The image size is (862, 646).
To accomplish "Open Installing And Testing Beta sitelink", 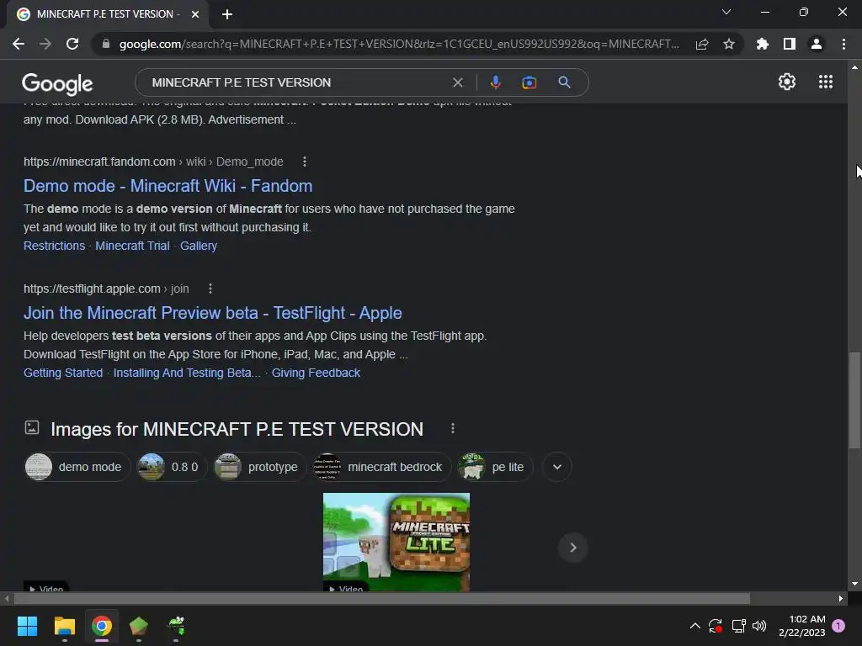I will pos(187,373).
